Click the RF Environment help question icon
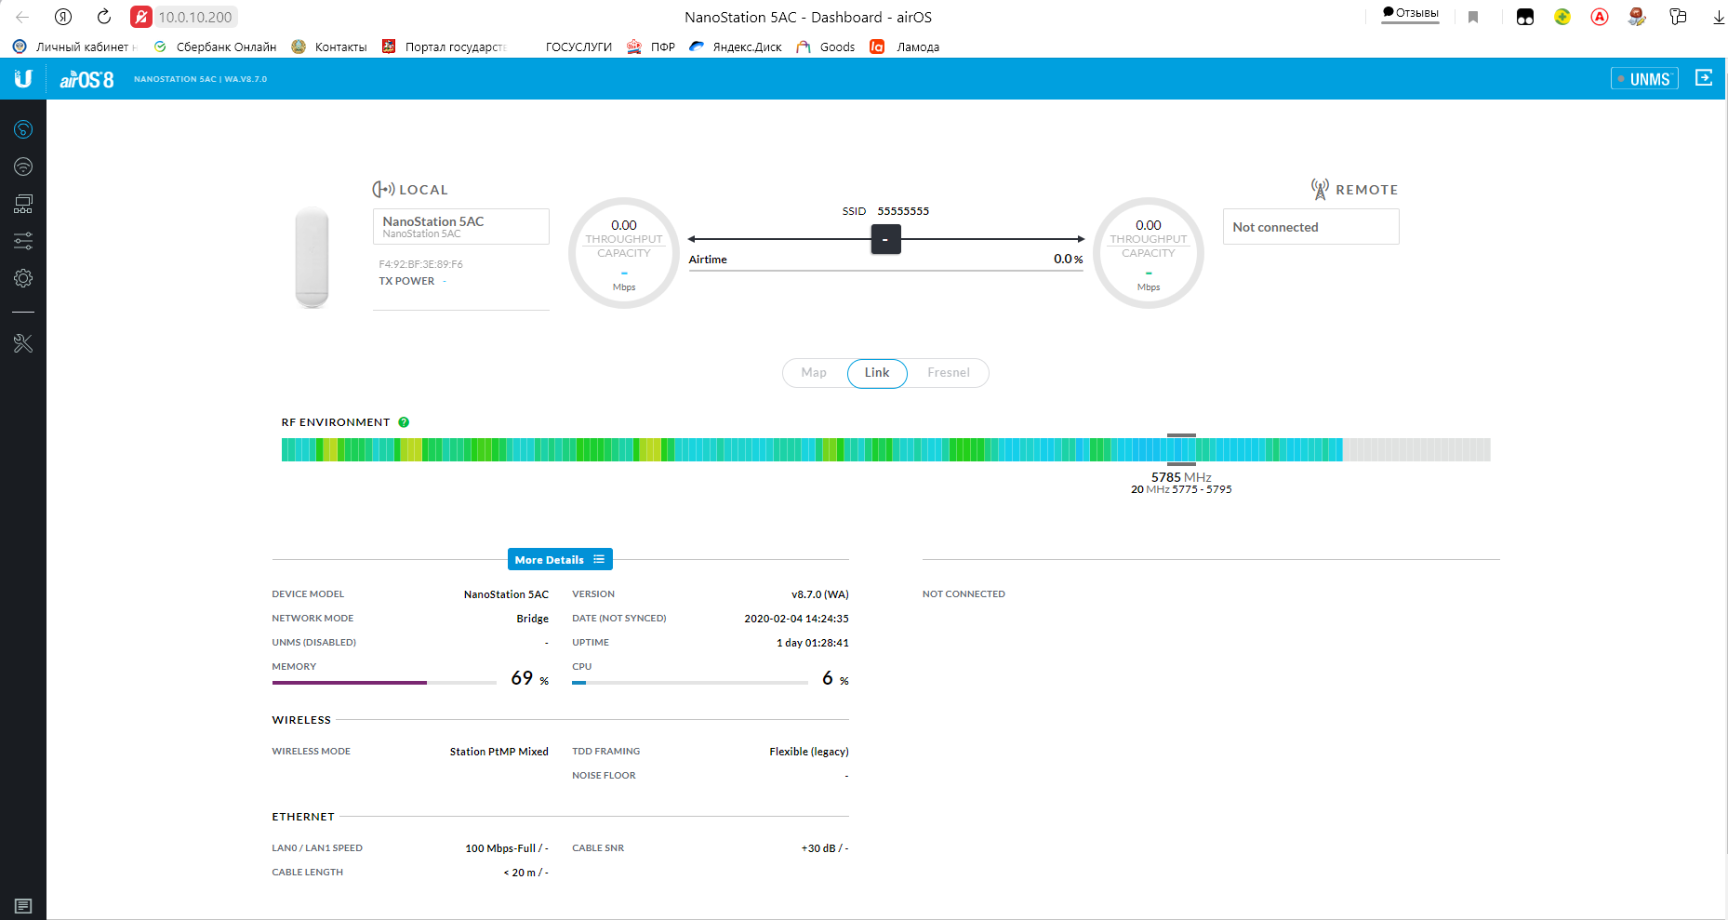1728x920 pixels. (x=404, y=422)
